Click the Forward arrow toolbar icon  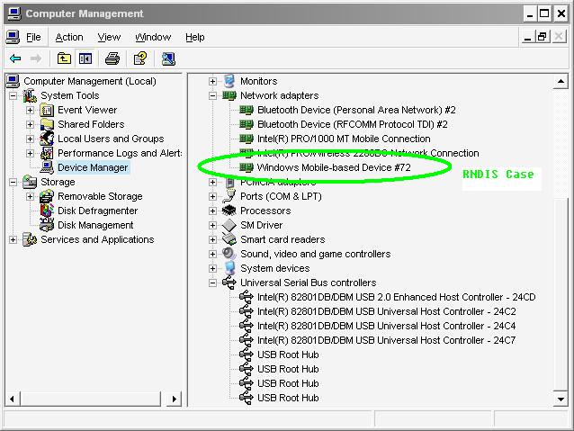click(35, 58)
